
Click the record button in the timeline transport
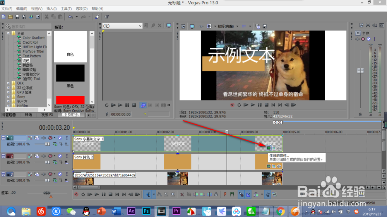coord(76,195)
